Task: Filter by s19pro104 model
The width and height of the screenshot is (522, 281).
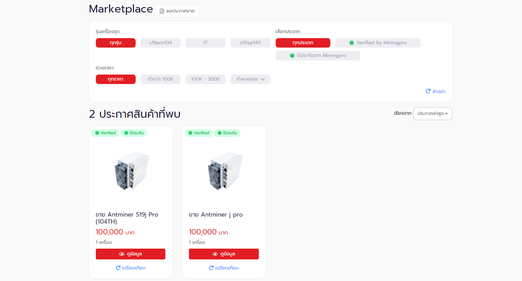Action: pyautogui.click(x=161, y=43)
